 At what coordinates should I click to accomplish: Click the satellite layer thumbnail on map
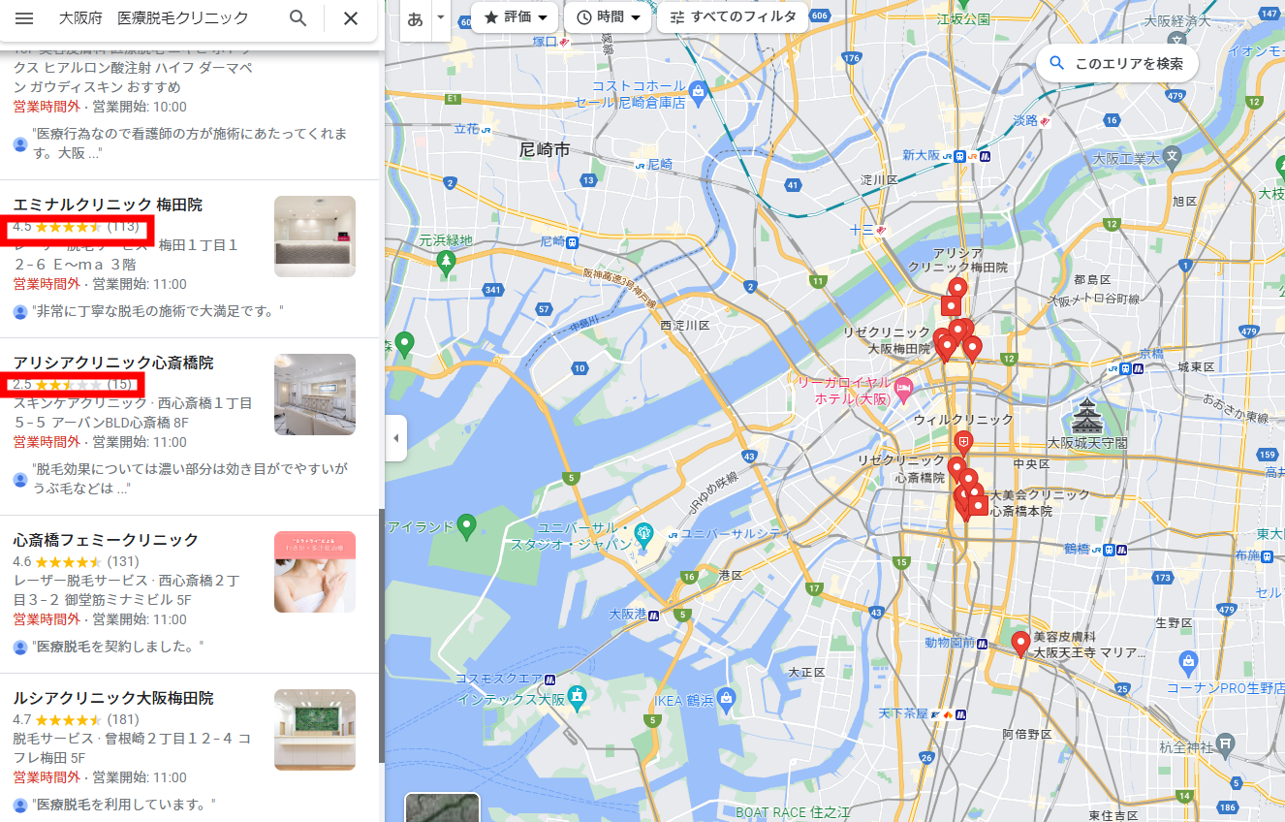[442, 807]
